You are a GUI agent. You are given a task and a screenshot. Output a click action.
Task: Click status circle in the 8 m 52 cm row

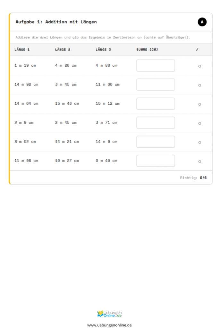(x=200, y=143)
